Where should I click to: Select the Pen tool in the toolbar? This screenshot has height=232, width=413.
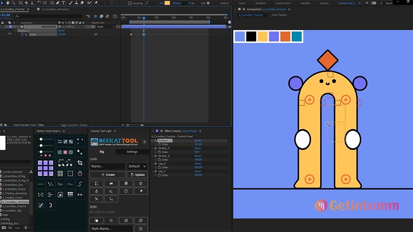pyautogui.click(x=58, y=3)
